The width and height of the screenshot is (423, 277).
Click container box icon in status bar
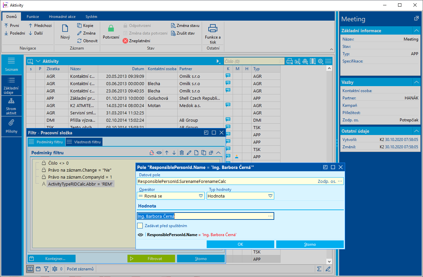pos(38,269)
